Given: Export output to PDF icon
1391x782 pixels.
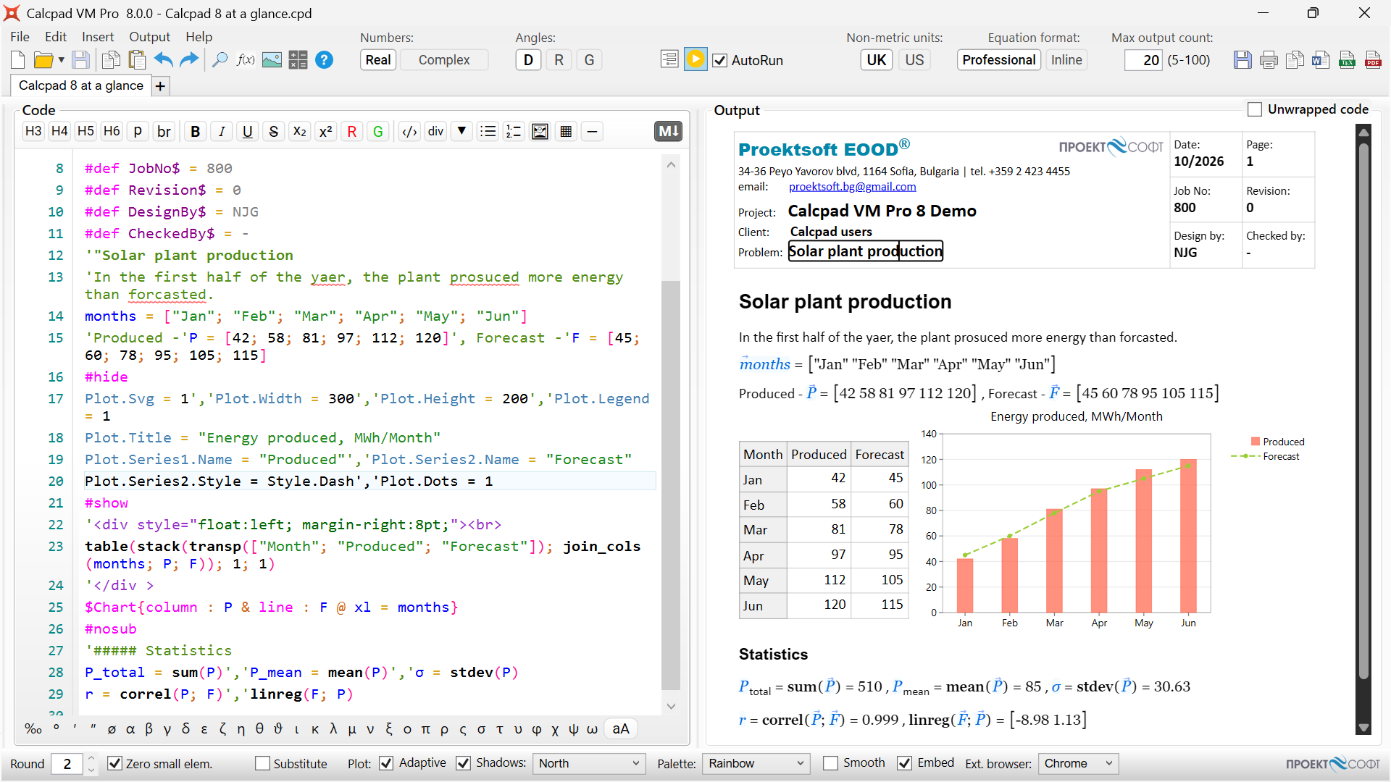Looking at the screenshot, I should tap(1373, 60).
